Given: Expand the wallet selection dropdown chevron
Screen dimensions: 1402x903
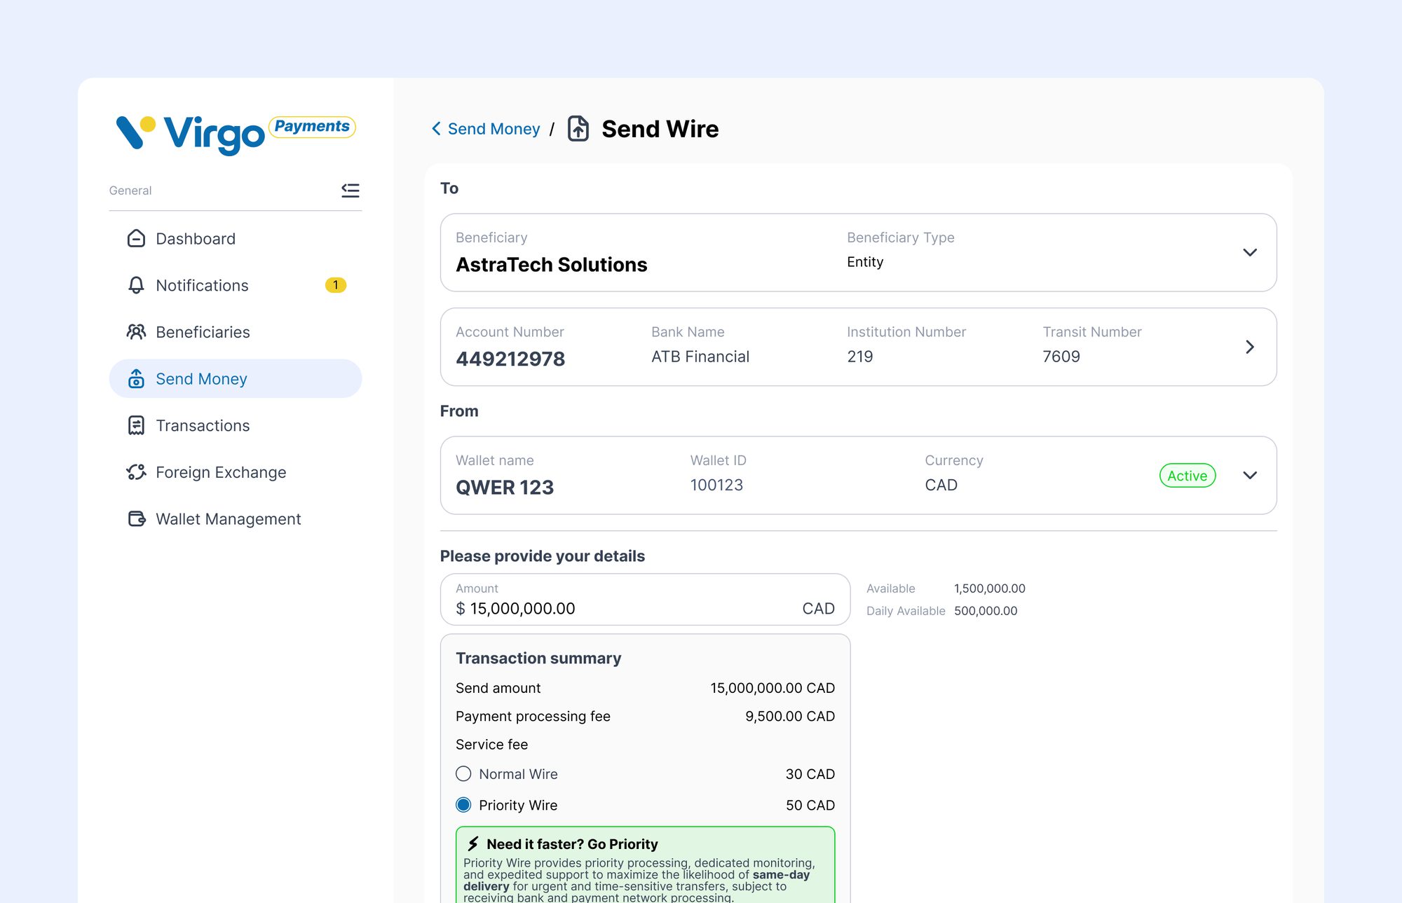Looking at the screenshot, I should pos(1249,475).
